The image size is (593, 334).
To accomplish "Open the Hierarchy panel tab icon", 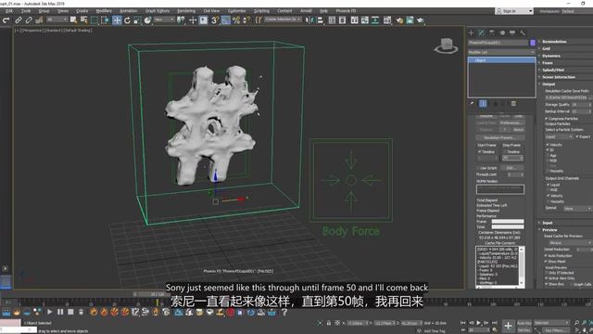I will tap(491, 33).
